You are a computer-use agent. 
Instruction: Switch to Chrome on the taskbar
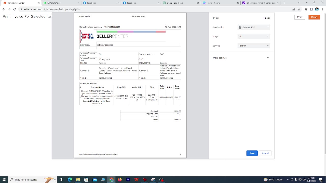(x=112, y=180)
